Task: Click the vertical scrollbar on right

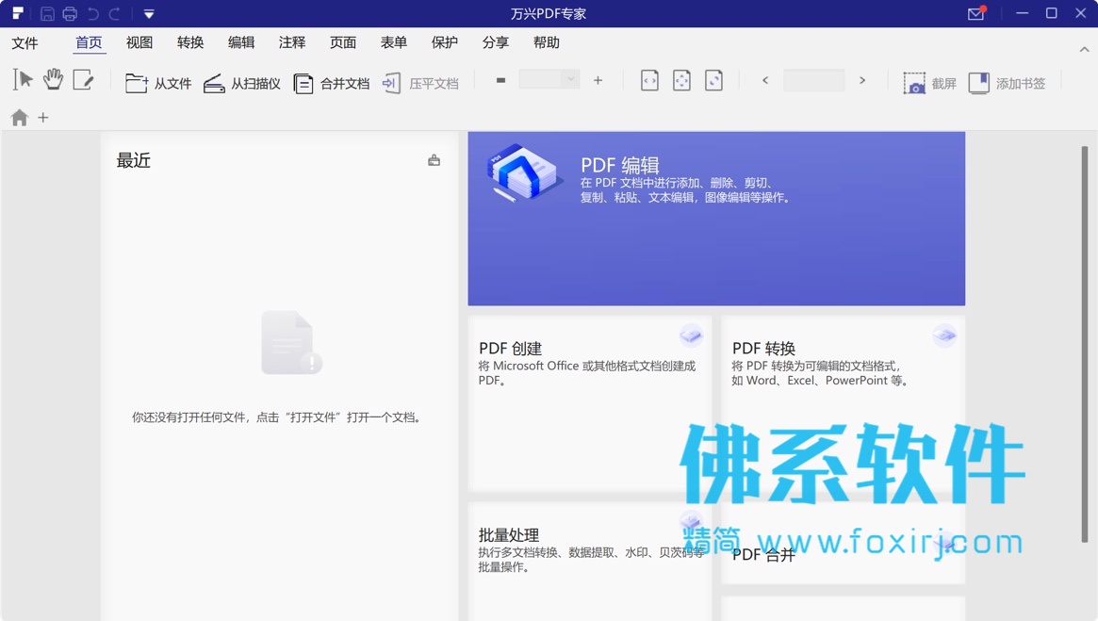Action: [x=1084, y=343]
